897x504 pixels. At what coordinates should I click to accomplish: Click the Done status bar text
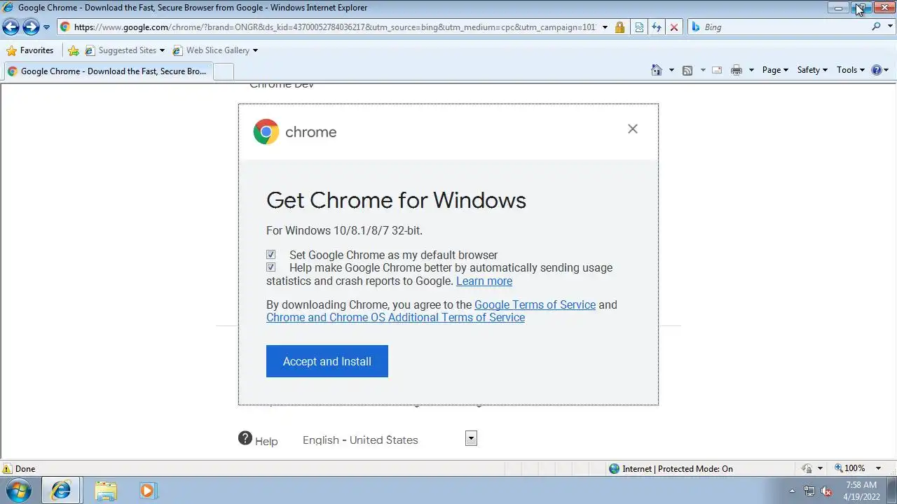coord(25,469)
